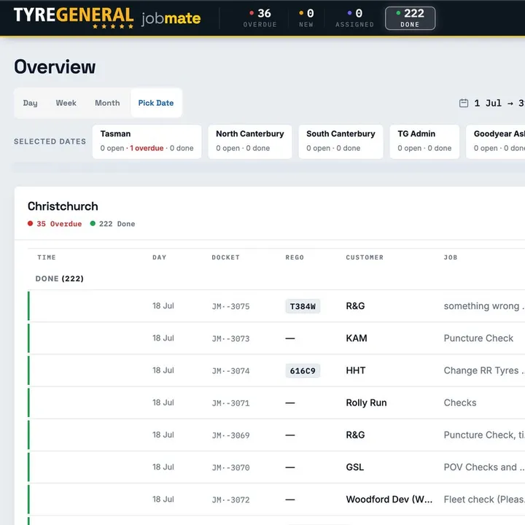525x525 pixels.
Task: Select the HHT customer cell
Action: pos(356,370)
